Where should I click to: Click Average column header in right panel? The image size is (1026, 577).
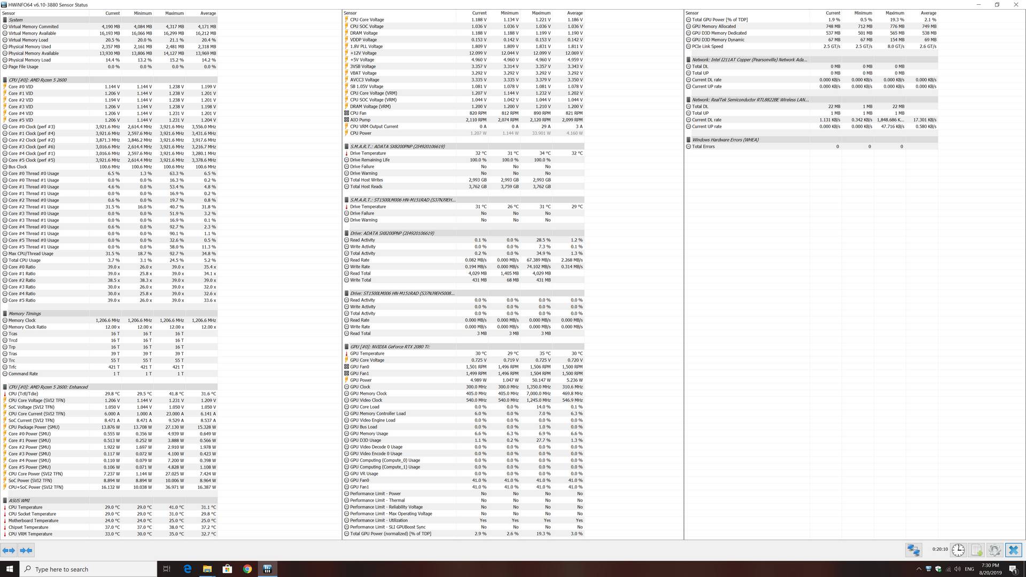click(x=922, y=13)
